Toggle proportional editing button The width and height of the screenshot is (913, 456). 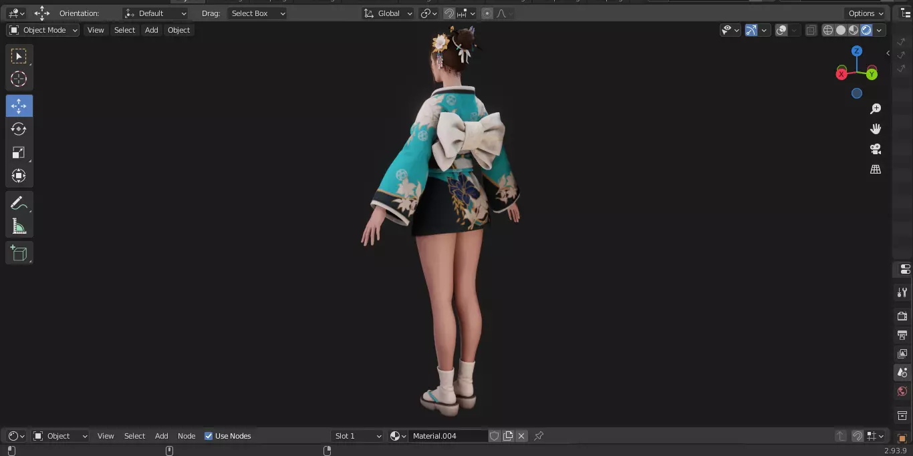[487, 13]
